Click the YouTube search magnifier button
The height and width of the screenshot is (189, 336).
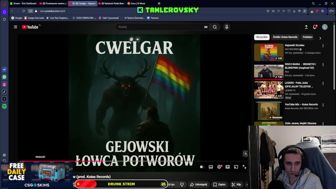[215, 27]
